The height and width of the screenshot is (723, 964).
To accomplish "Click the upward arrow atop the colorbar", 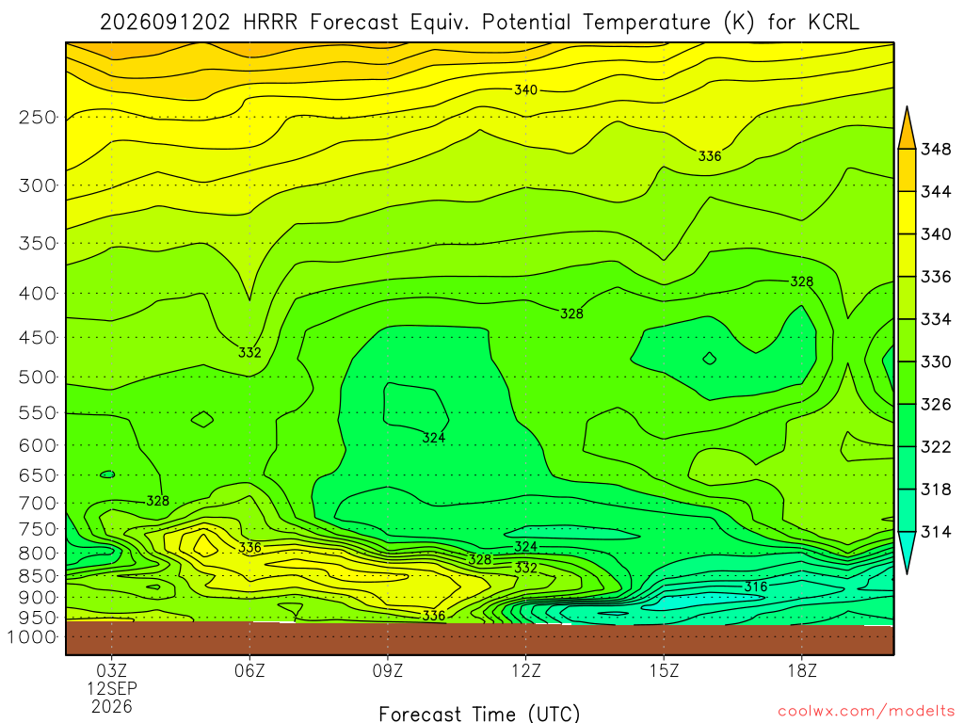I will pyautogui.click(x=907, y=128).
